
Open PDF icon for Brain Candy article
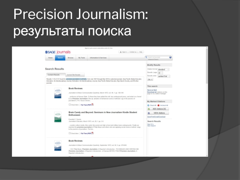click(x=93, y=133)
